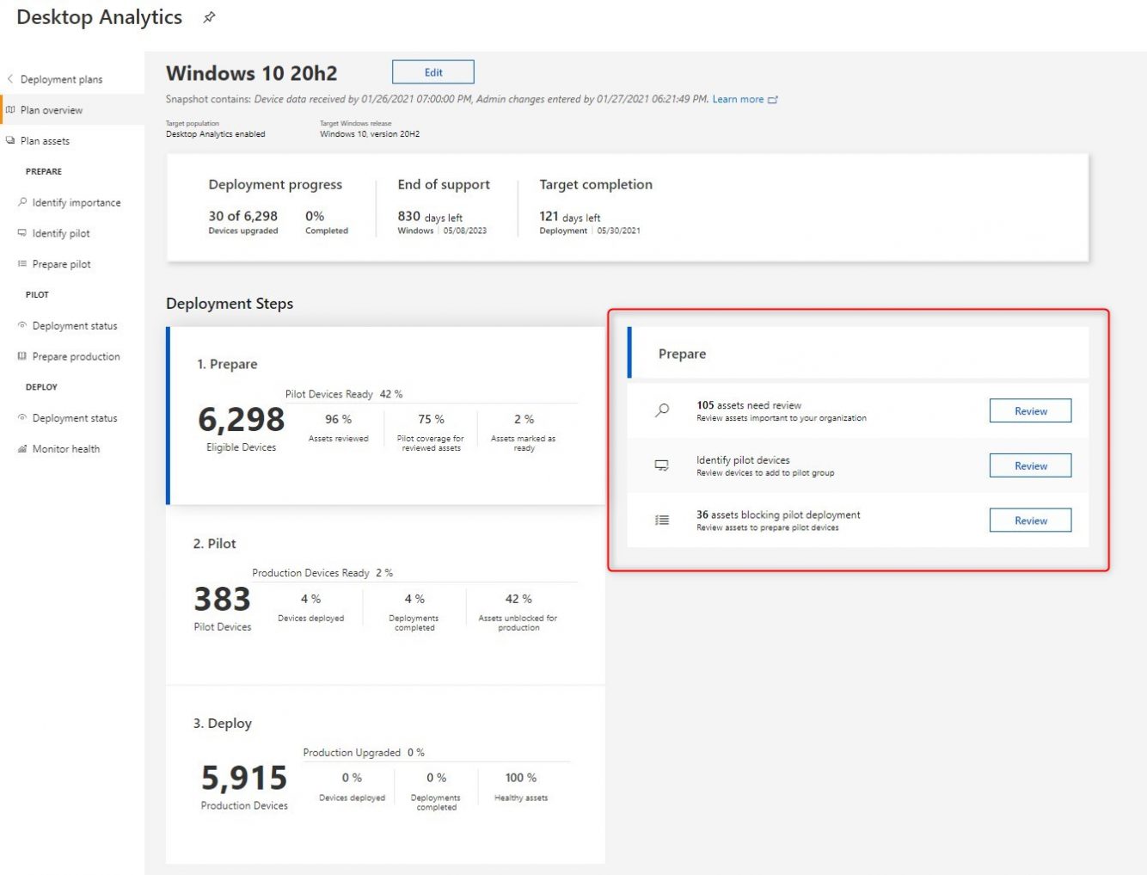Open Plan assets using its sidebar icon
Image resolution: width=1147 pixels, height=875 pixels.
pyautogui.click(x=9, y=140)
